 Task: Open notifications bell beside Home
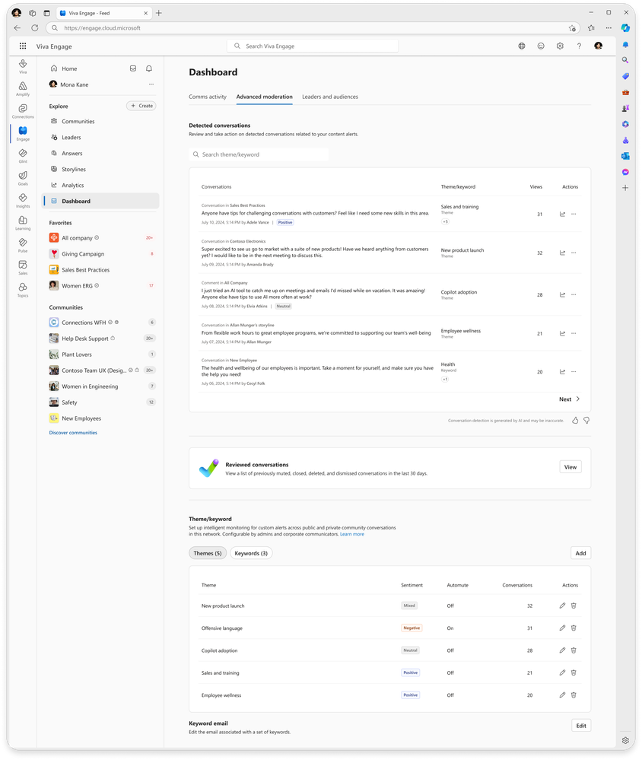(149, 68)
